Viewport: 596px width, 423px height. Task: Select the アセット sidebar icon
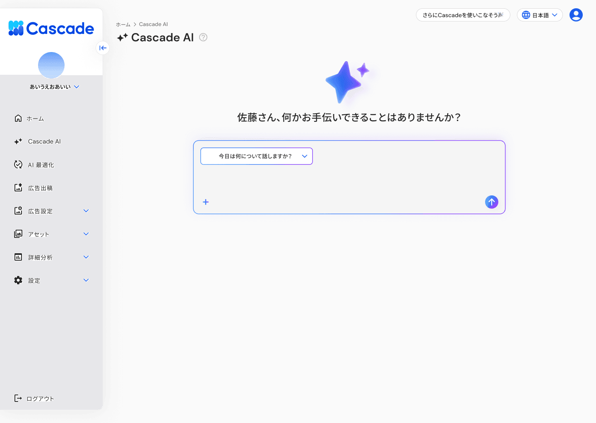point(18,234)
